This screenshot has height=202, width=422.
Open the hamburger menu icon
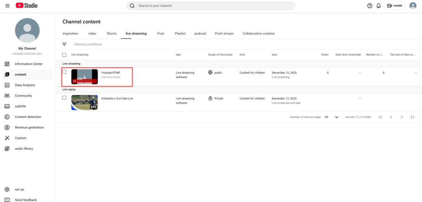[7, 6]
